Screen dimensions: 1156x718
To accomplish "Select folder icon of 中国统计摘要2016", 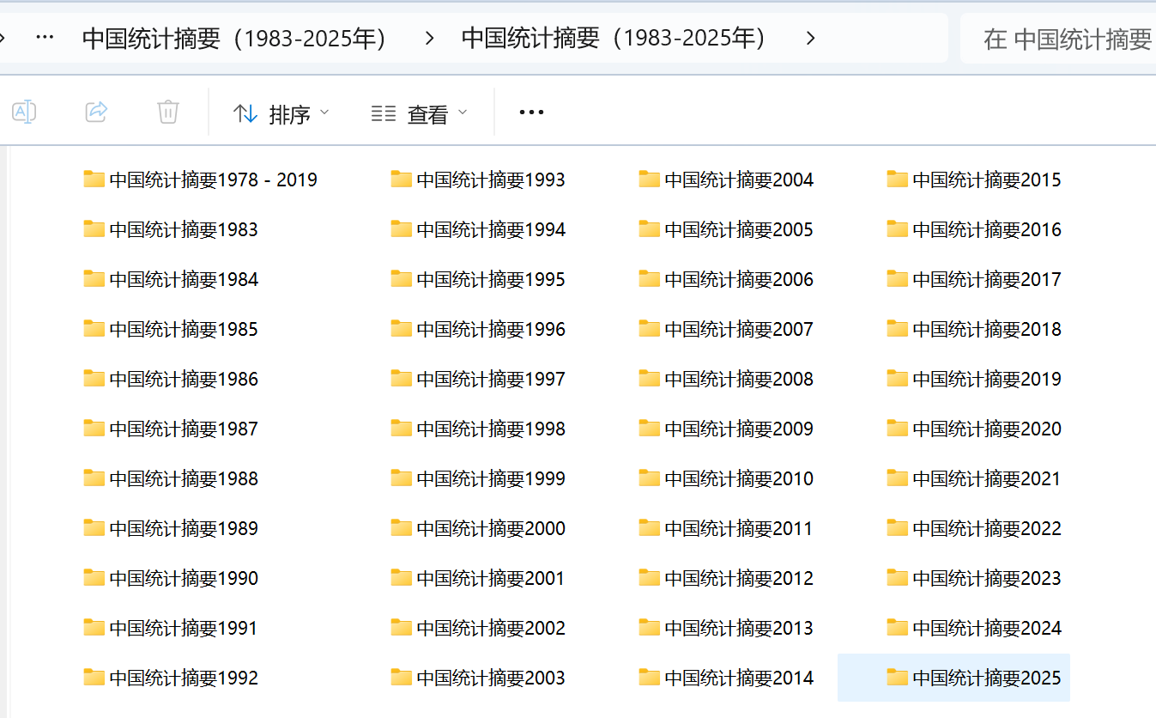I will [x=898, y=228].
